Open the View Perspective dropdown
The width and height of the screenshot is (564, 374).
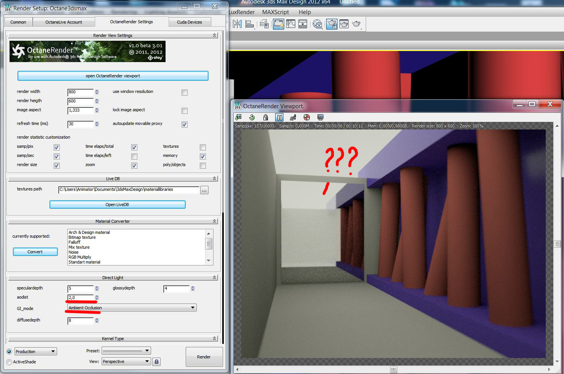tap(126, 361)
